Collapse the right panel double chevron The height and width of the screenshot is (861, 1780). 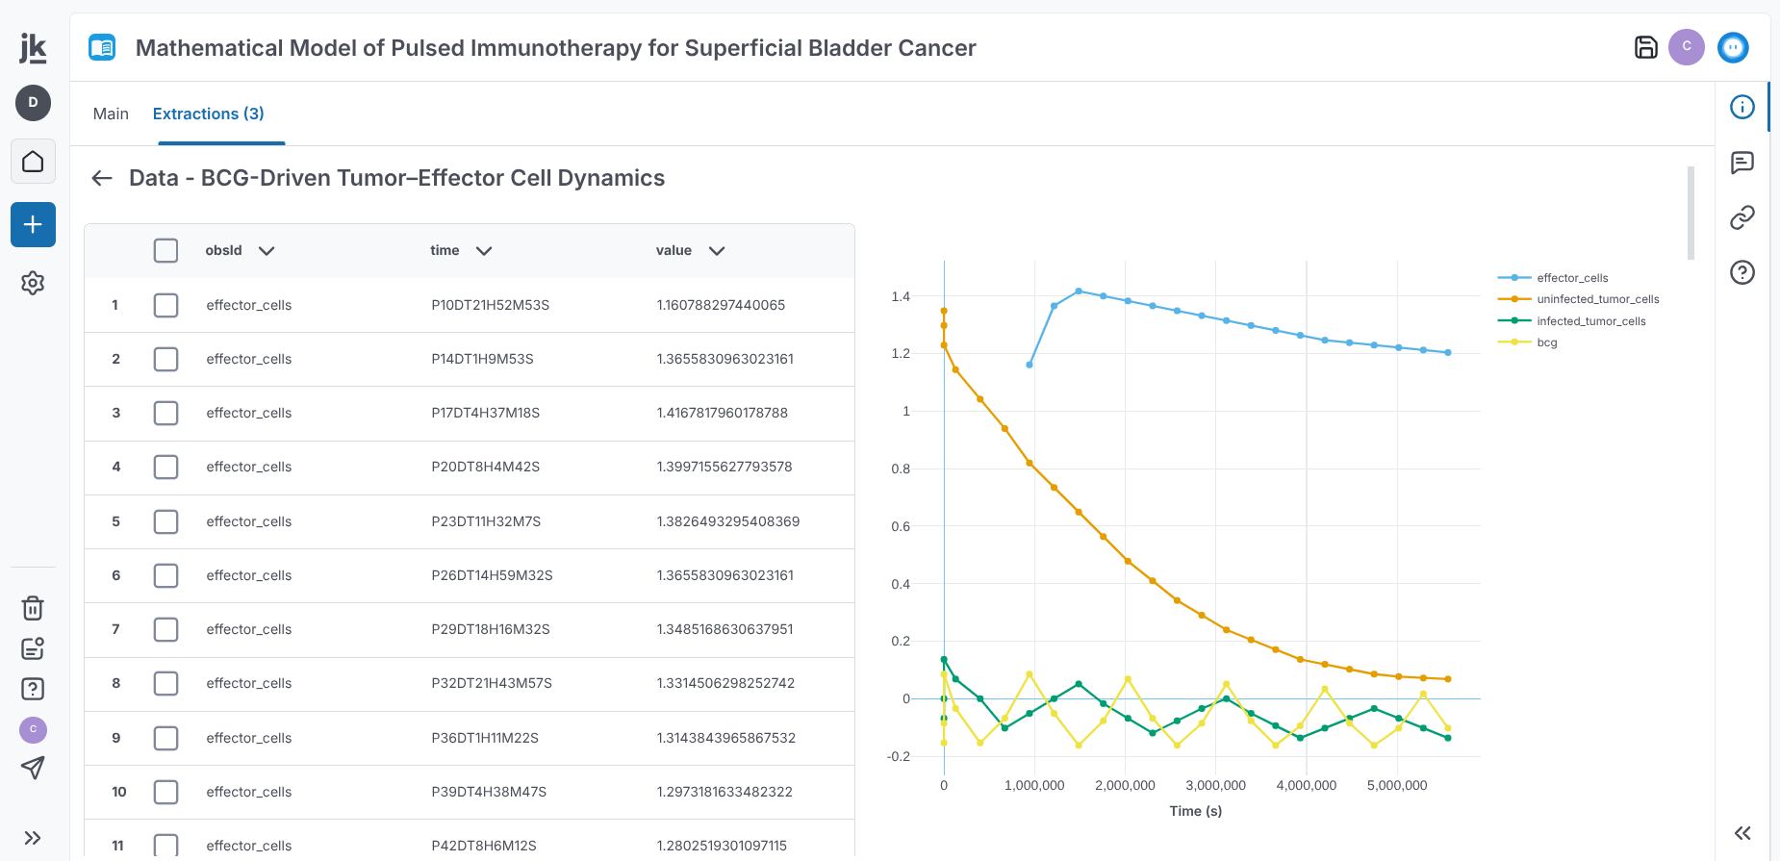tap(1742, 833)
